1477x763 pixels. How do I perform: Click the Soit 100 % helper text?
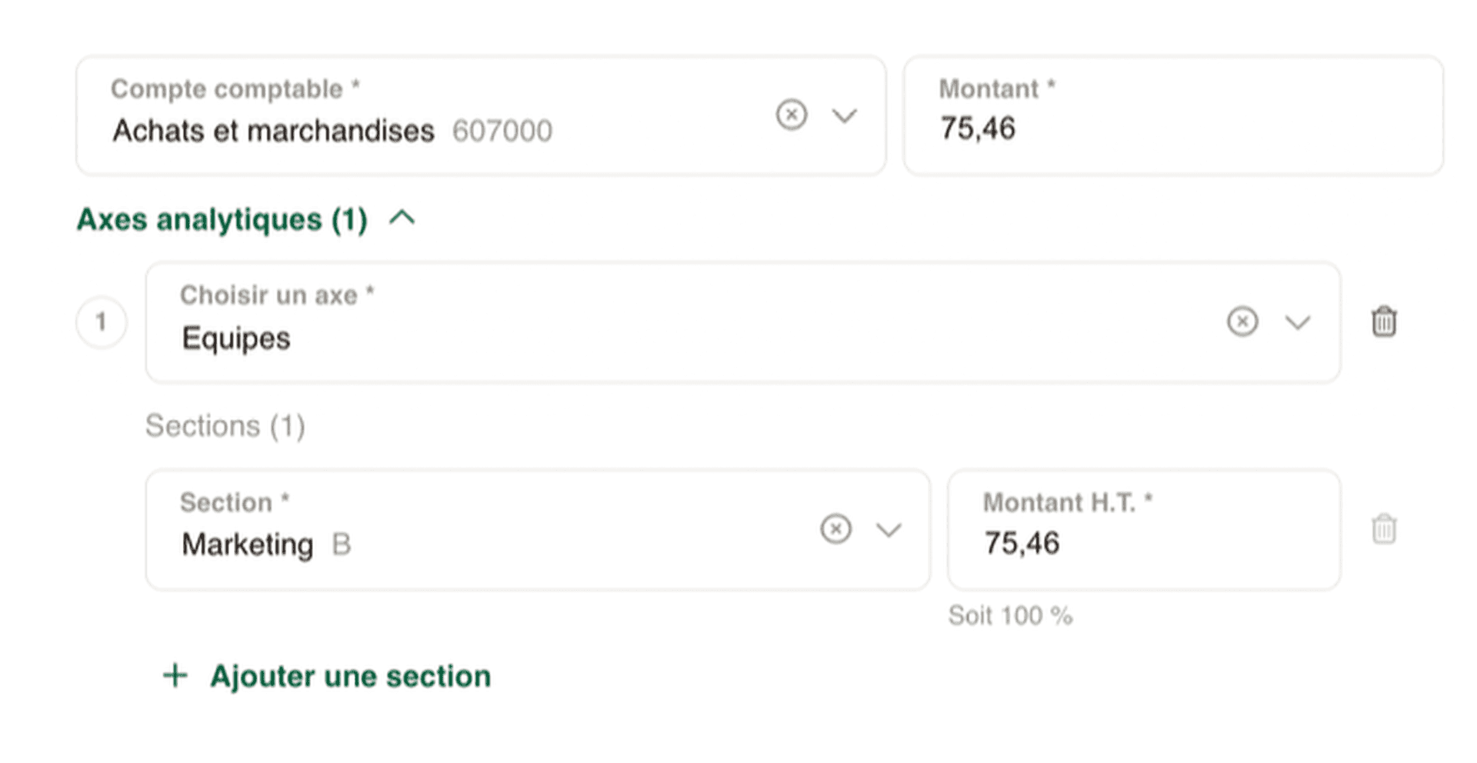[1010, 616]
